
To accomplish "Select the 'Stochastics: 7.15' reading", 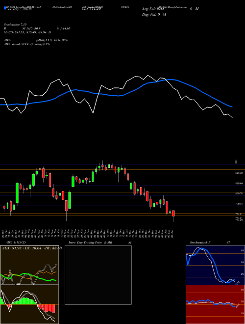I will pos(15,25).
